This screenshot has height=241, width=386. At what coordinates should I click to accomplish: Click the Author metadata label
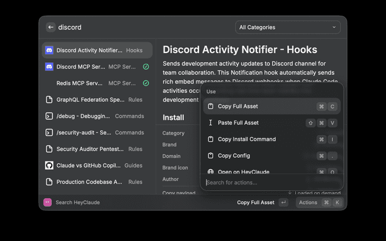170,180
